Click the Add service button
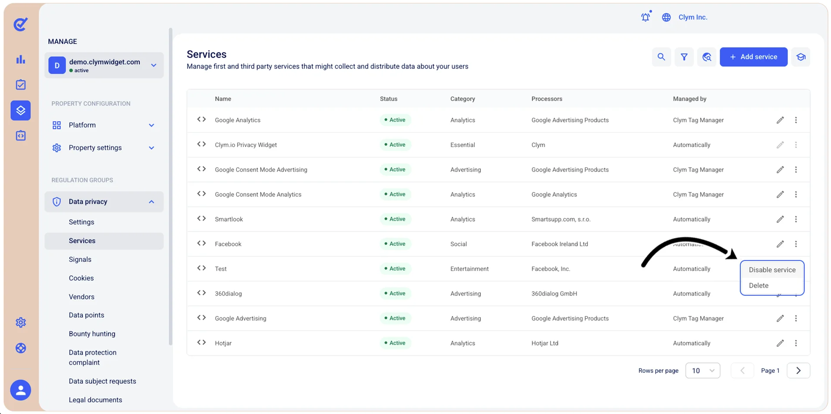 (x=753, y=57)
